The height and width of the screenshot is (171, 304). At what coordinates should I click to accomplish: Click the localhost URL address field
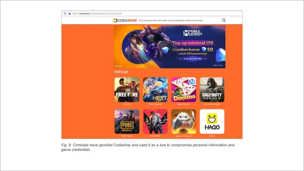tap(99, 13)
